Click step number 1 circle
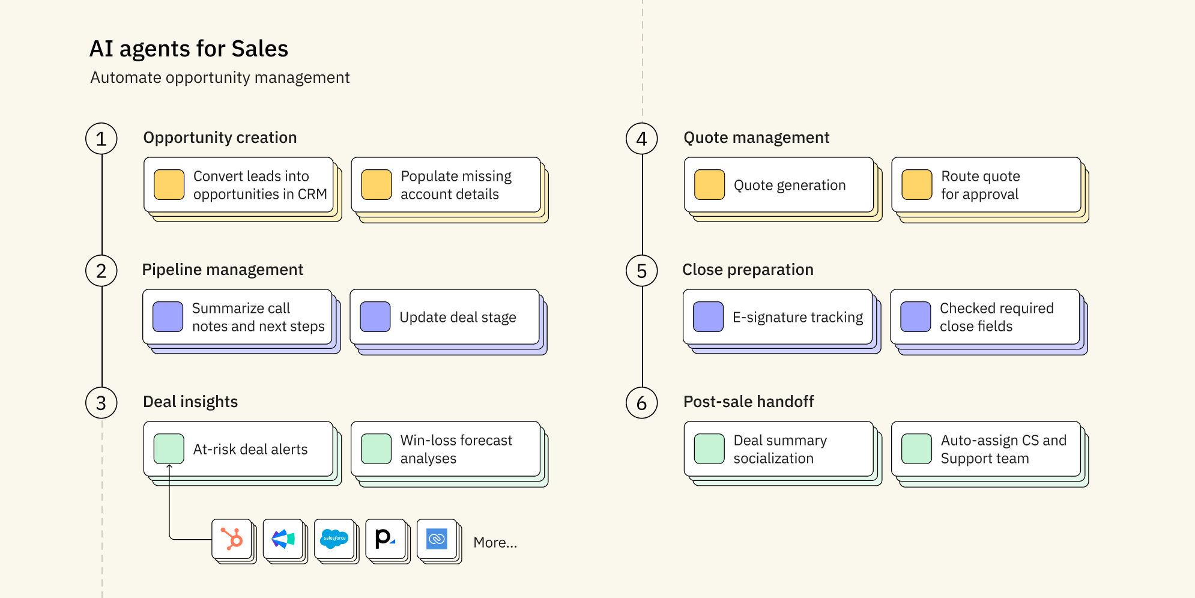 coord(101,139)
